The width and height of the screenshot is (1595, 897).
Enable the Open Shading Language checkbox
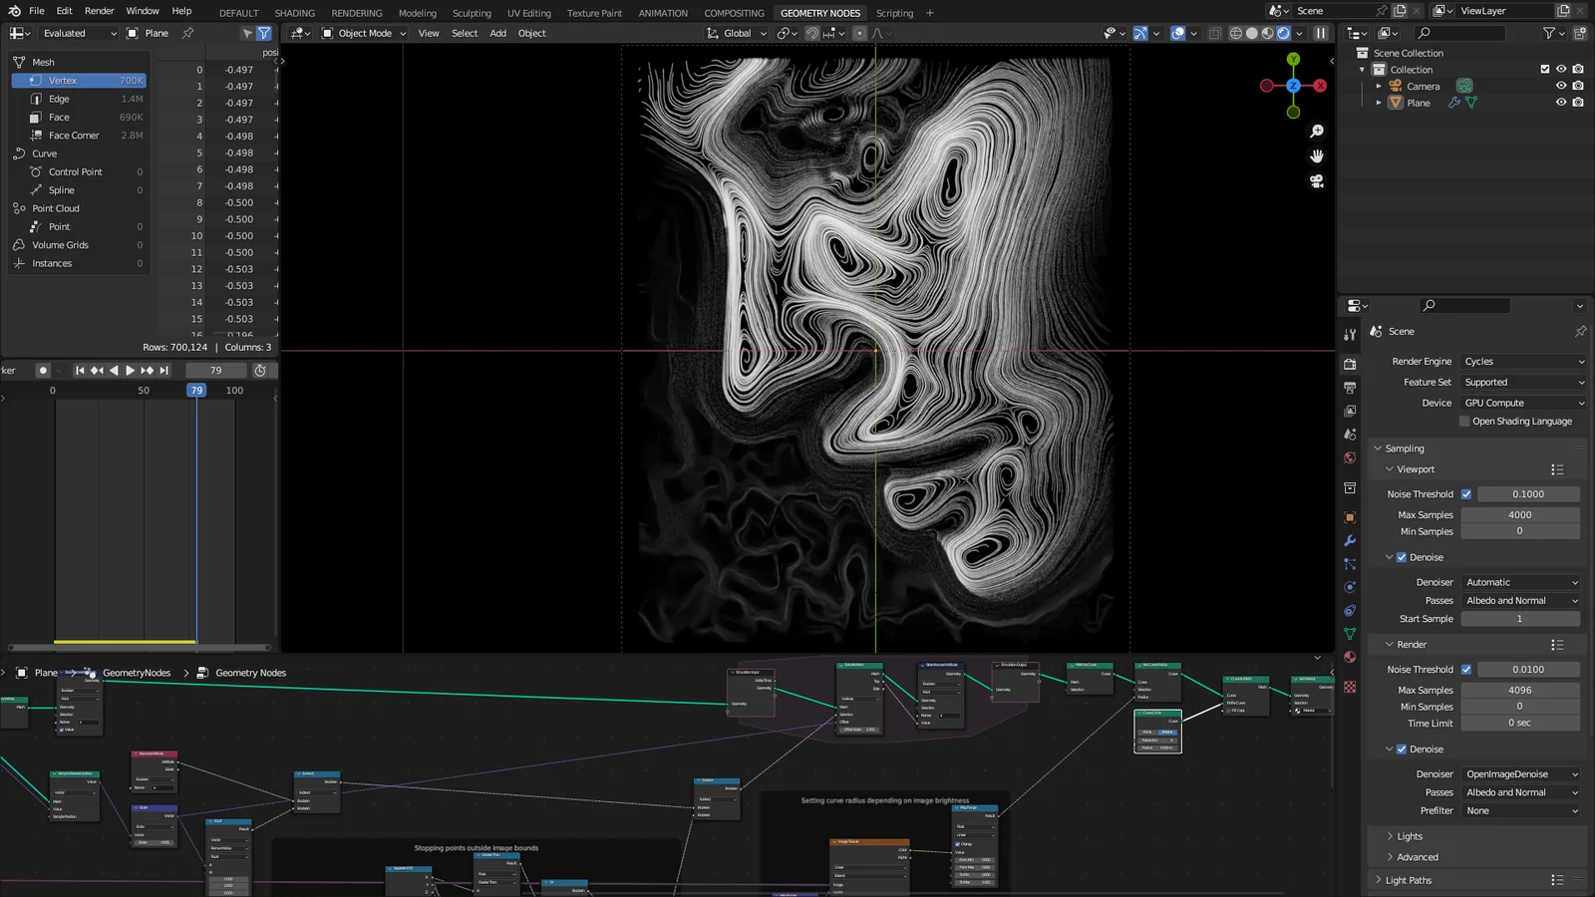pos(1464,422)
